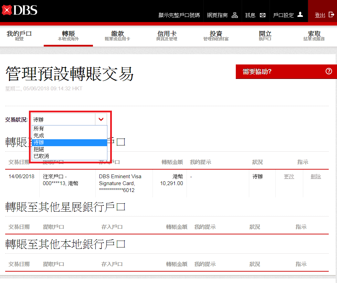This screenshot has width=337, height=283.
Task: Click the question mark help icon
Action: click(x=329, y=71)
